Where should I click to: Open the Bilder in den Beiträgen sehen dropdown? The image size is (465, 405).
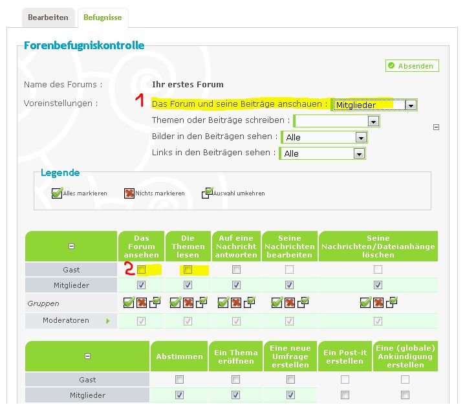325,137
